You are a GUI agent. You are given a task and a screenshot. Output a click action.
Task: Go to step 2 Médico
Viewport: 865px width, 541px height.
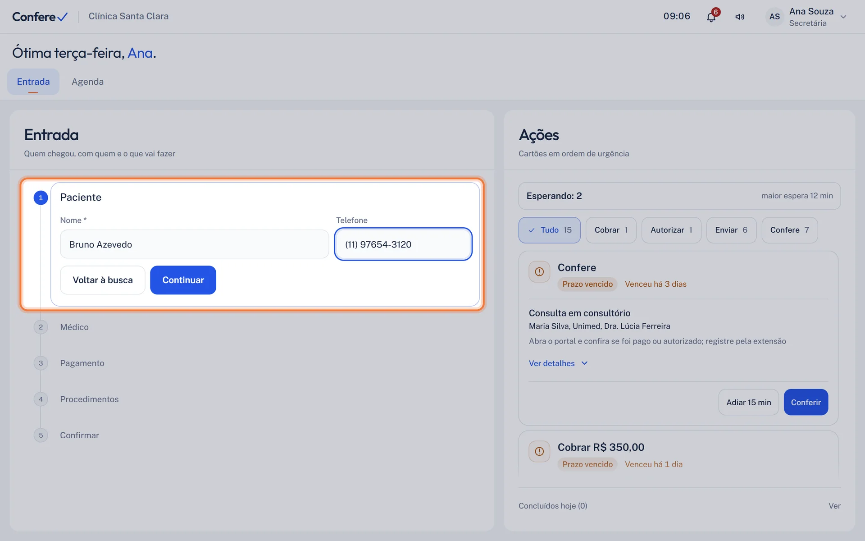click(74, 327)
